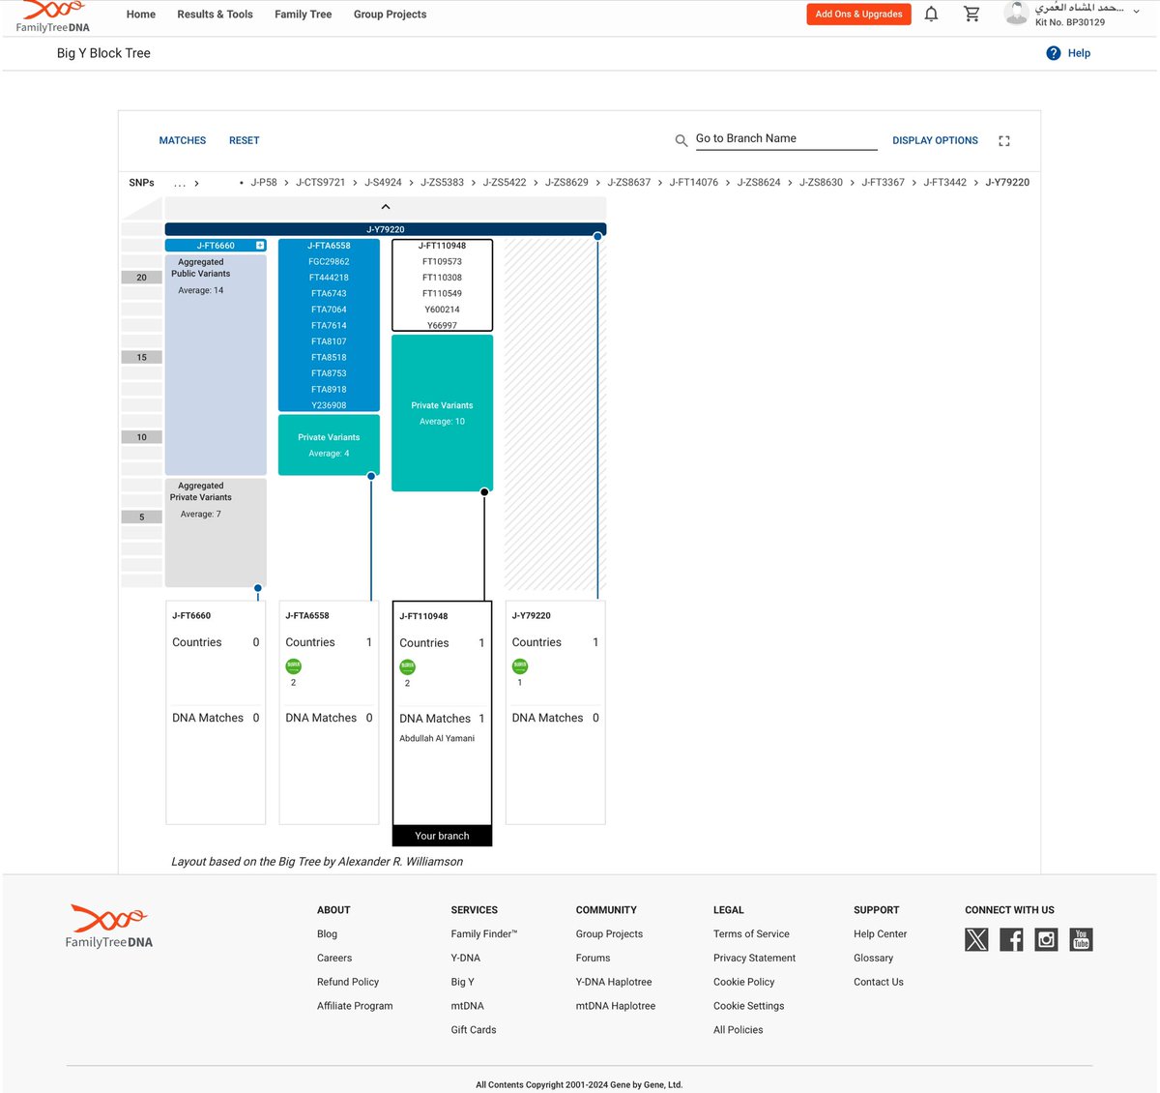Select J-CTS9721 in the breadcrumb
This screenshot has height=1093, width=1160.
pyautogui.click(x=320, y=183)
